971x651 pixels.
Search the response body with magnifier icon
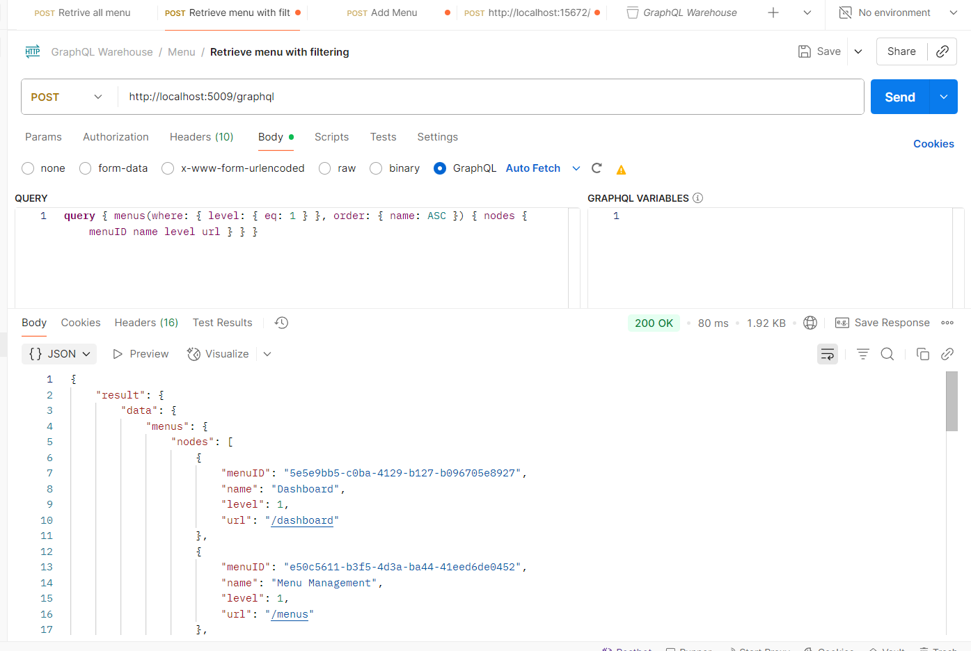coord(887,354)
